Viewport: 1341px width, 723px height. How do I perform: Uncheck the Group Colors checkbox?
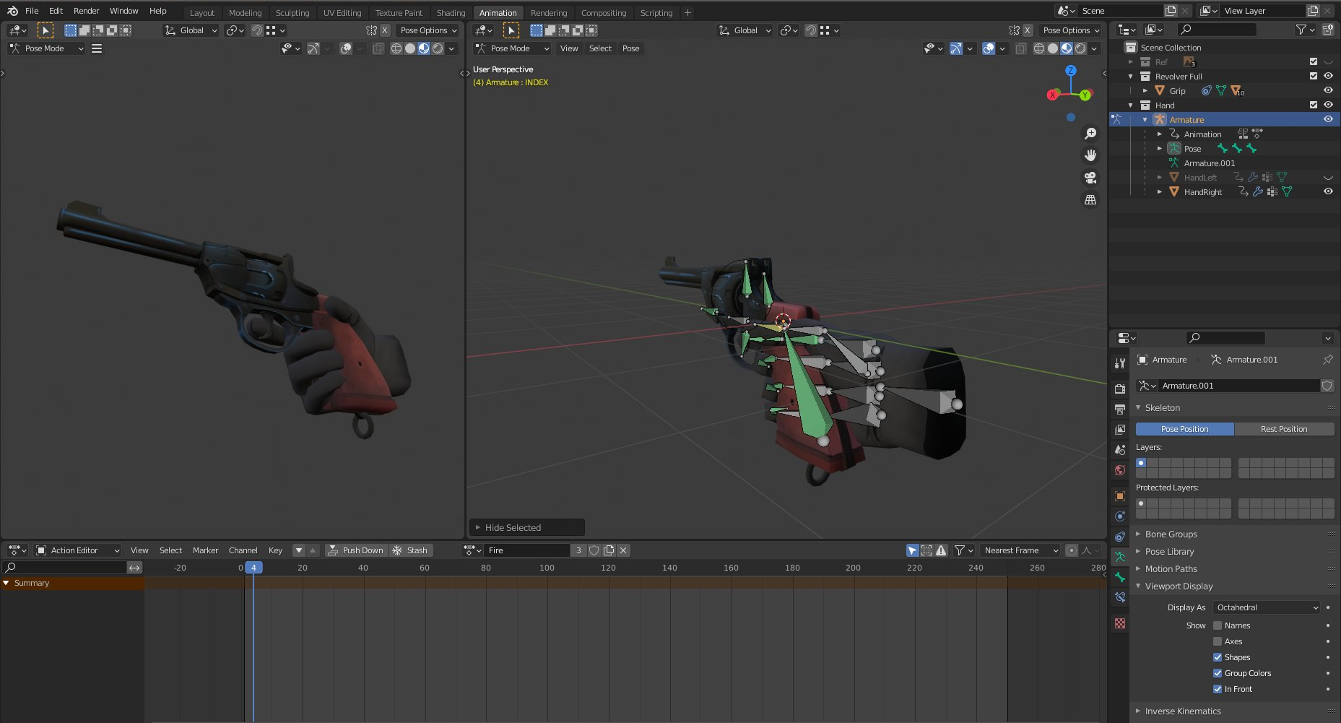1218,673
